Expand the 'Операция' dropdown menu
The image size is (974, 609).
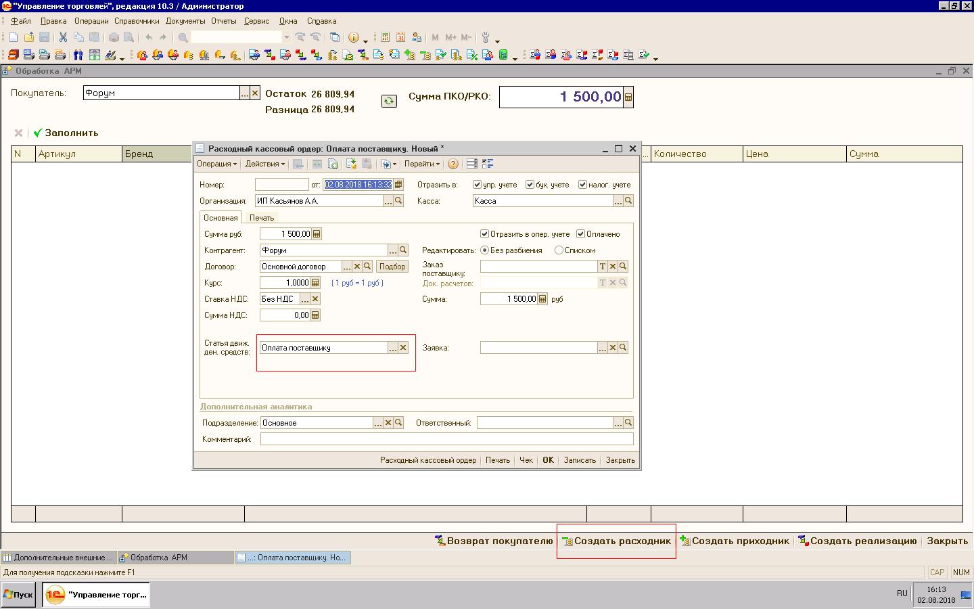click(x=216, y=164)
